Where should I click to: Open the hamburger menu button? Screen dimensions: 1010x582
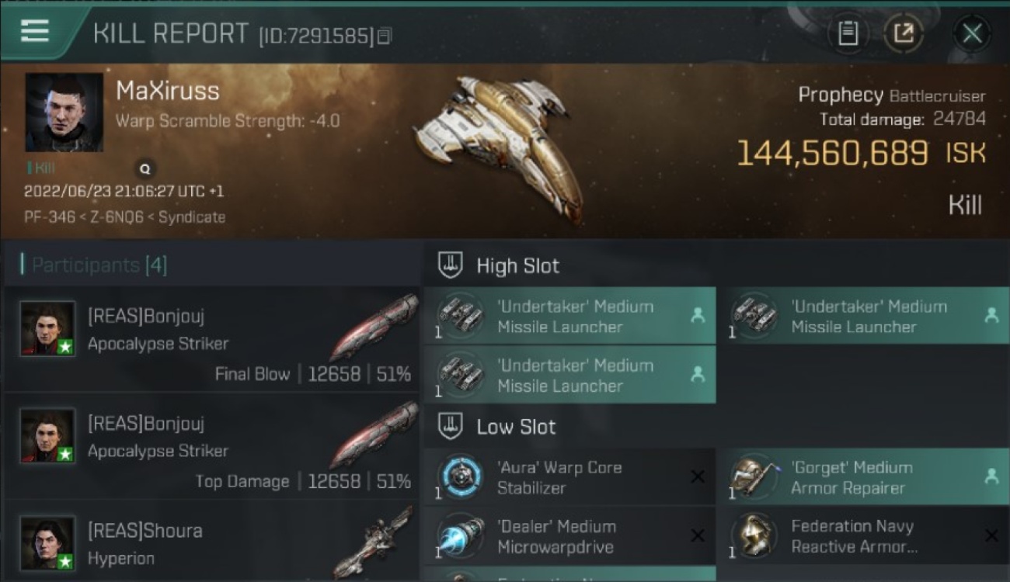[x=35, y=31]
